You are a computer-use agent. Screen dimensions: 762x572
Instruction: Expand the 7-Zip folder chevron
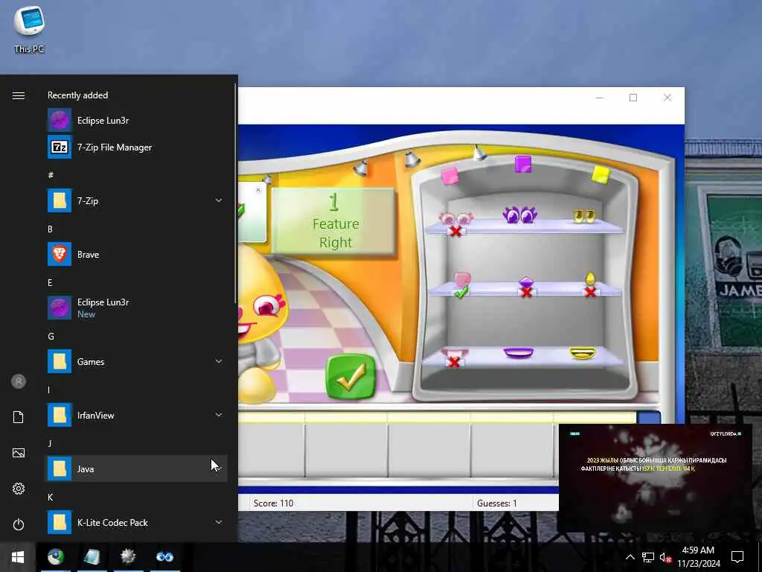coord(219,200)
